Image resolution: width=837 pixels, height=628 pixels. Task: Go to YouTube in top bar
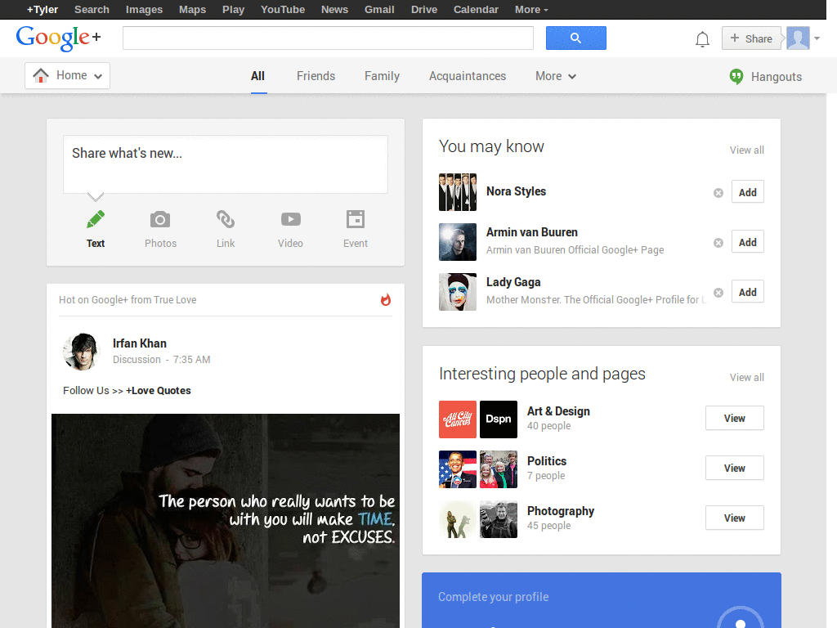(x=283, y=10)
